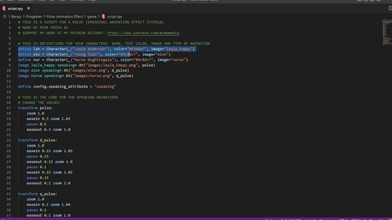Click 'nur' variable name on line 8

37,60
